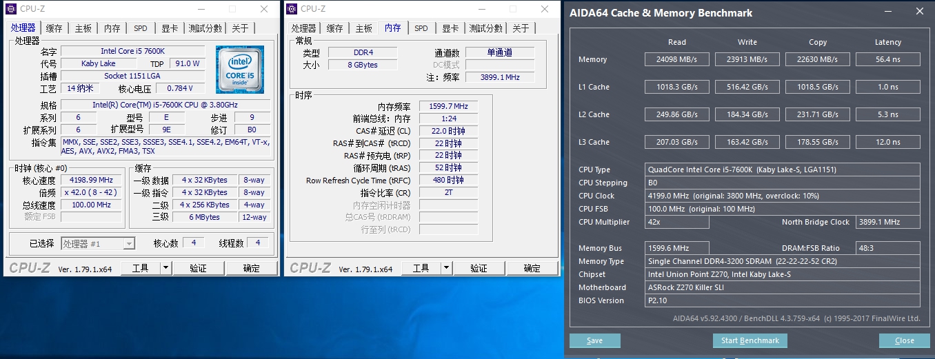Image resolution: width=935 pixels, height=359 pixels.
Task: Expand 工具 dropdown arrow in second CPU-Z window
Action: [x=447, y=268]
